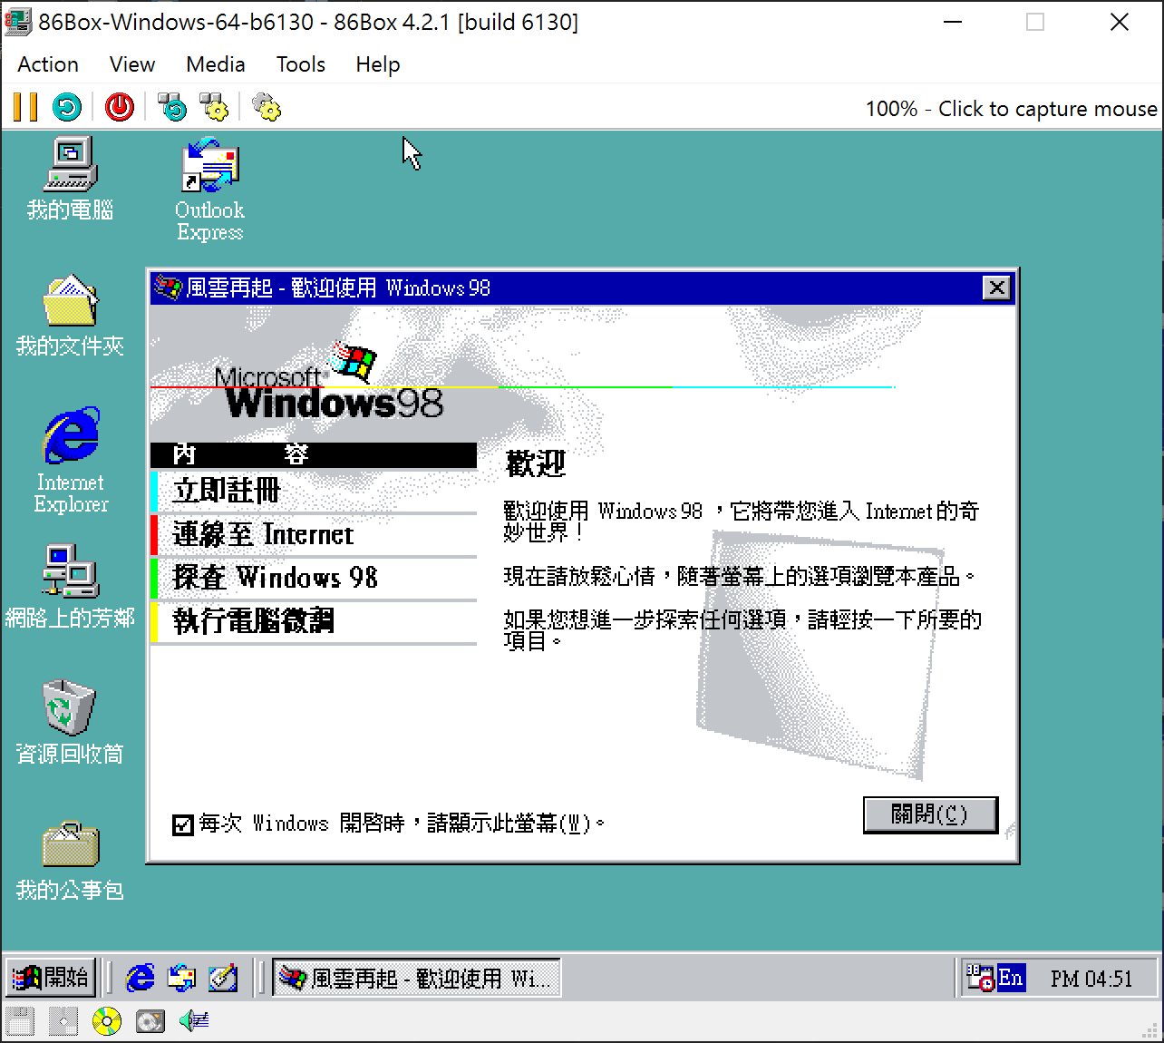Open the 開始 Start button
The width and height of the screenshot is (1164, 1043).
52,978
